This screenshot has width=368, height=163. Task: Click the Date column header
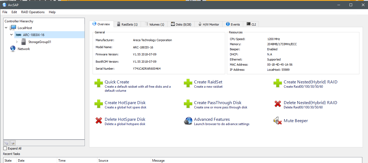click(x=37, y=161)
